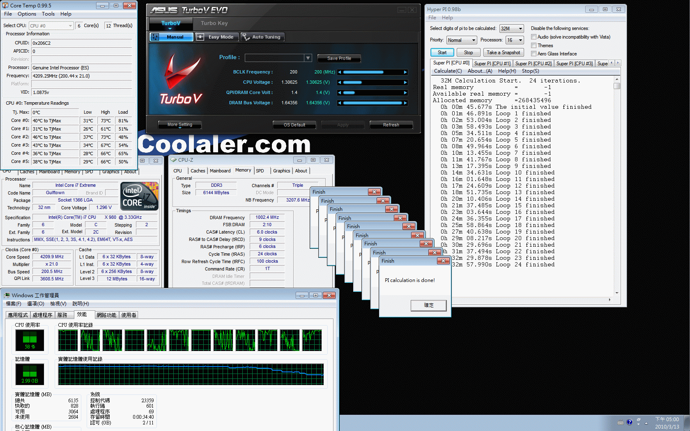Expand the More Setting panel in TurboV

click(x=179, y=125)
